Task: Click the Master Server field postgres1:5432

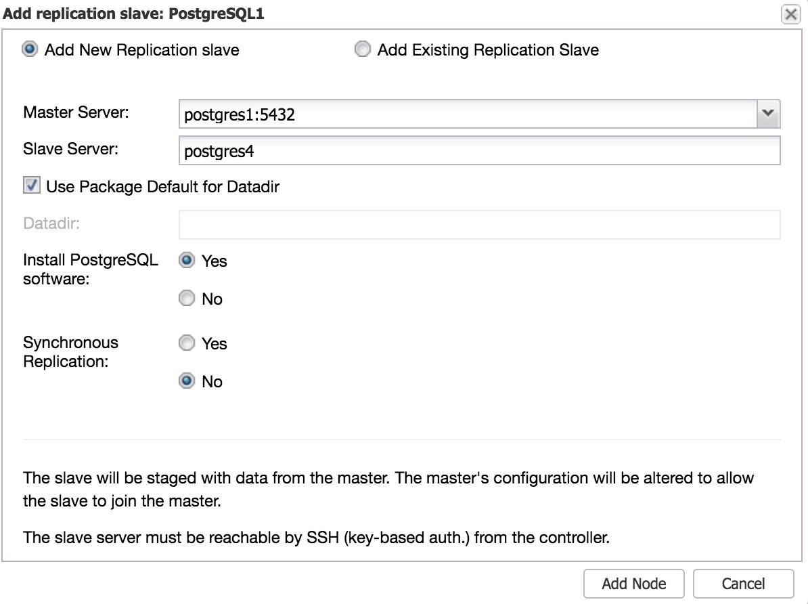Action: click(x=468, y=114)
